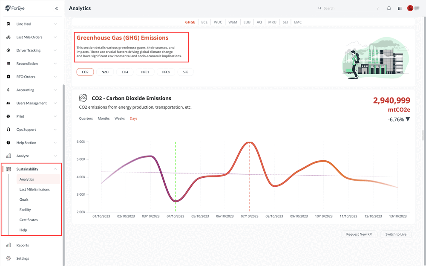Open the ECE tab

204,22
